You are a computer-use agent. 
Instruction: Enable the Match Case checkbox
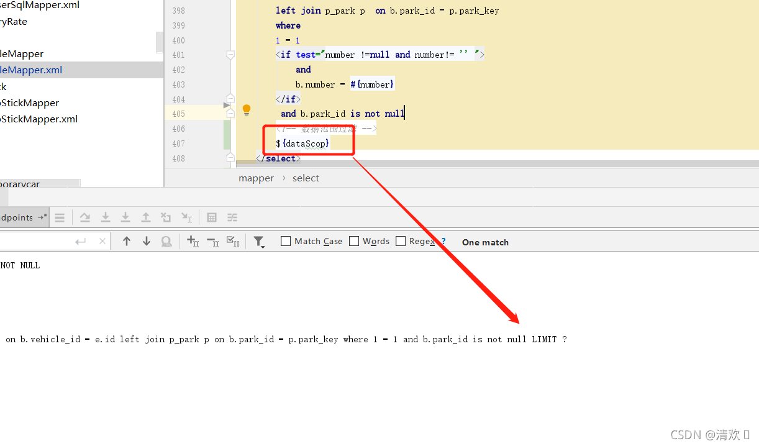click(286, 241)
